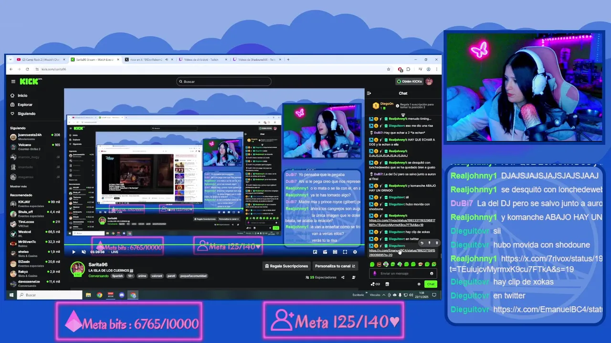Enter fullscreen in stream player

[345, 252]
